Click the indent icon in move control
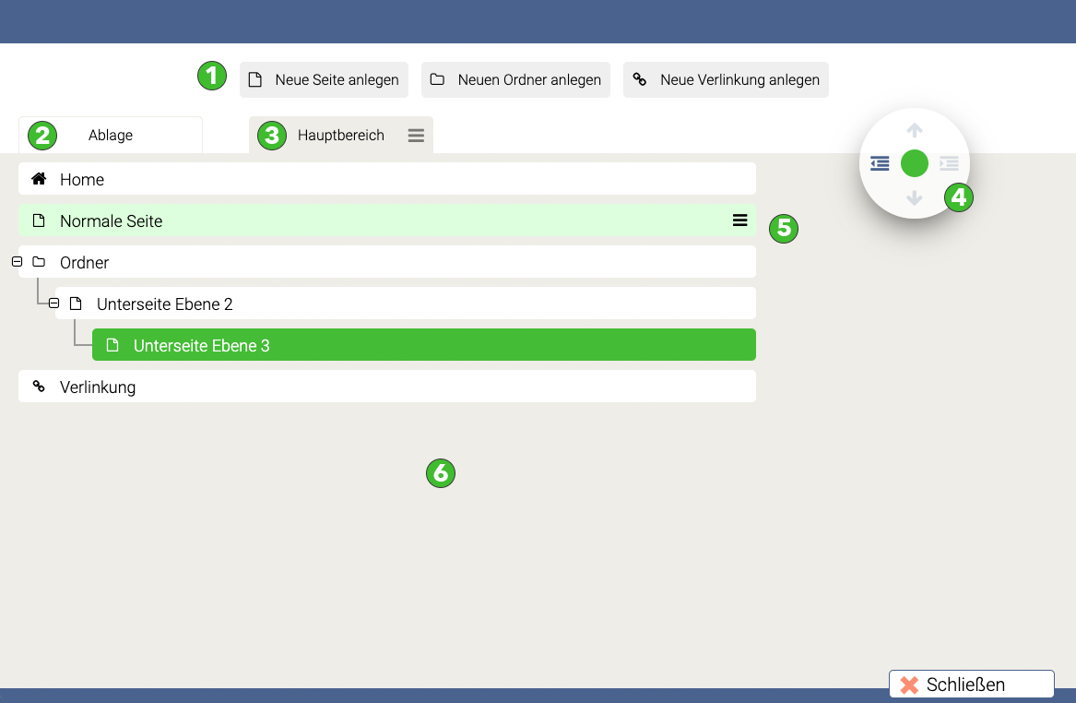1076x703 pixels. tap(949, 164)
